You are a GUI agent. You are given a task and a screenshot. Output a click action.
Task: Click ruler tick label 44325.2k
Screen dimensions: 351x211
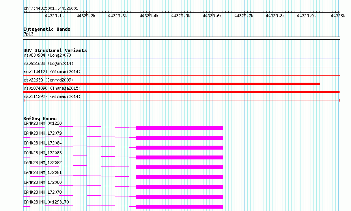pos(86,16)
